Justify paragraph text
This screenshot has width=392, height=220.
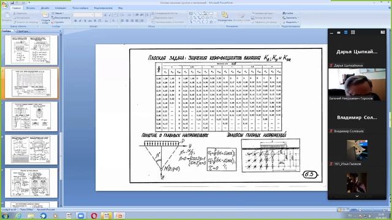pyautogui.click(x=137, y=21)
